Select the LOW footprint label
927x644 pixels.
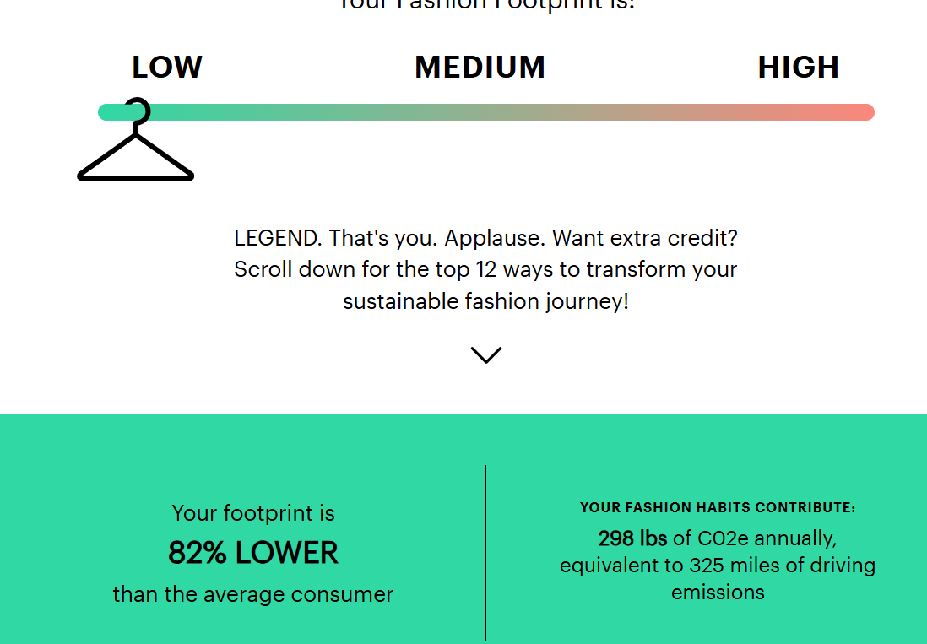[167, 67]
